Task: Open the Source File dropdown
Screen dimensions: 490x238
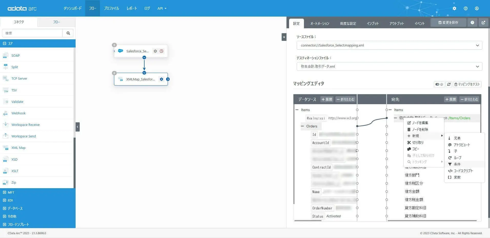Action: click(389, 45)
